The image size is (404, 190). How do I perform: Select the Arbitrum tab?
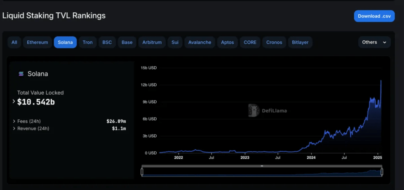(x=153, y=42)
